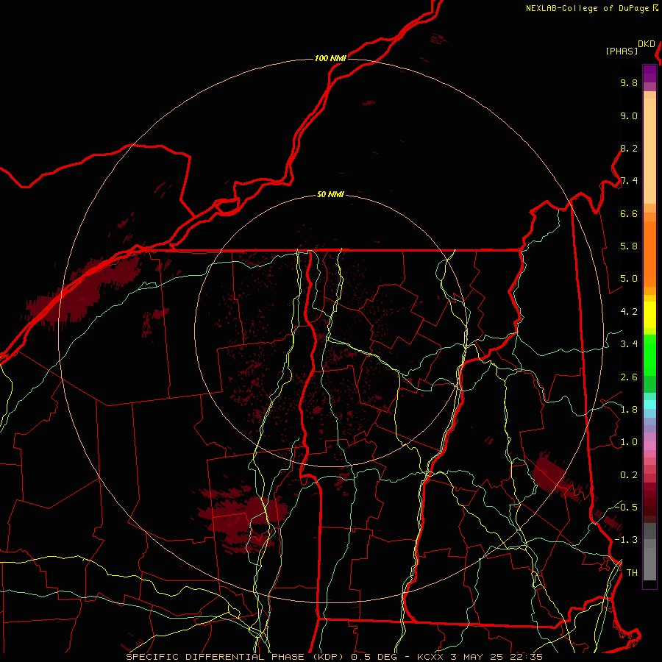
Task: Select the 9.0 value on the color scale
Action: coord(629,115)
